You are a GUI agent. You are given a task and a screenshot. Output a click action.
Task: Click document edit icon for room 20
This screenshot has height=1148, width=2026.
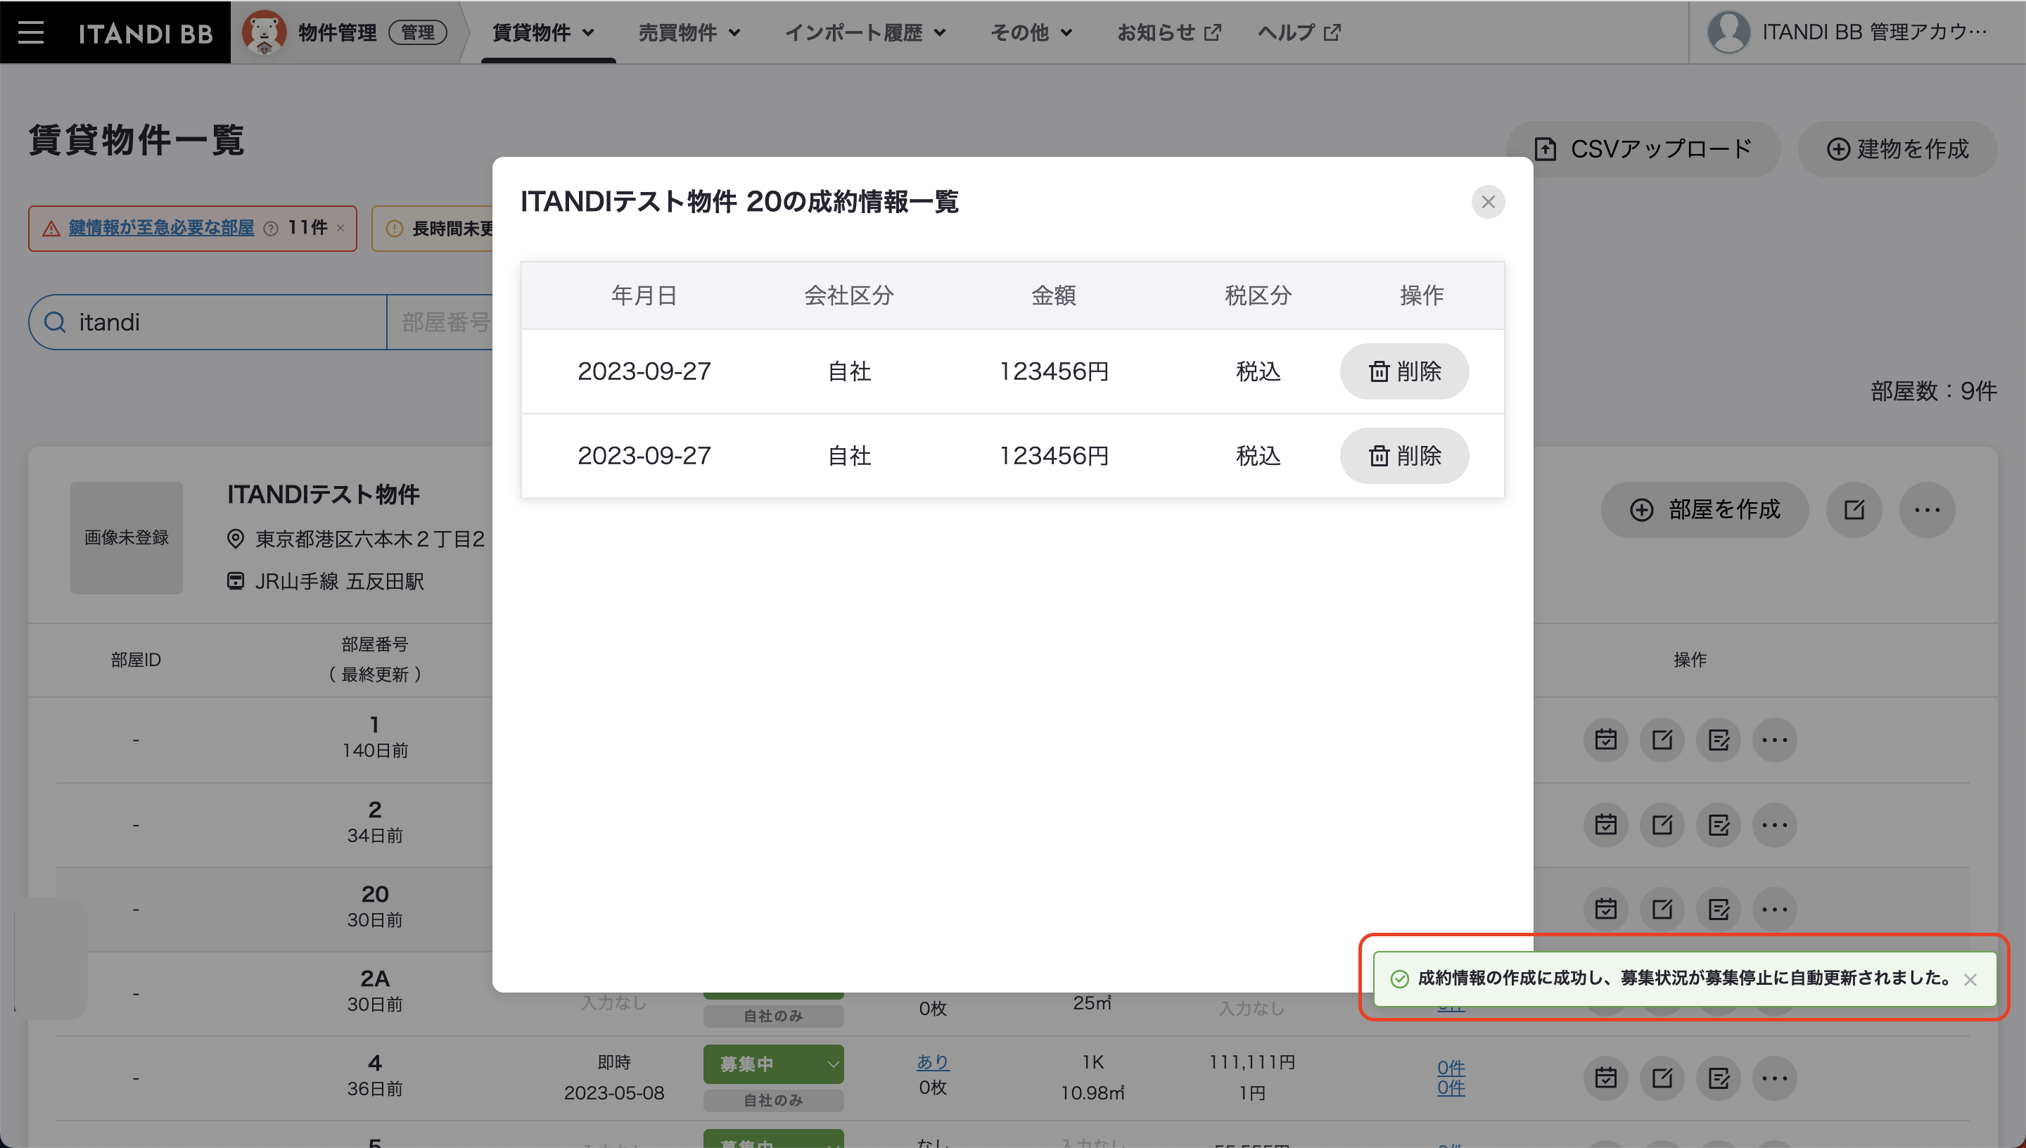1719,910
